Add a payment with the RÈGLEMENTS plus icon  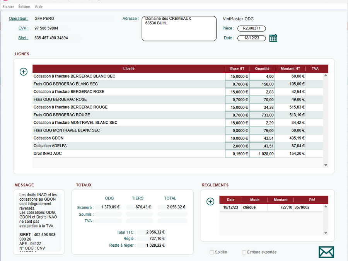pos(210,201)
